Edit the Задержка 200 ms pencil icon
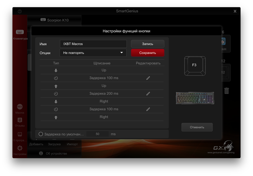This screenshot has height=176, width=253. tap(148, 94)
